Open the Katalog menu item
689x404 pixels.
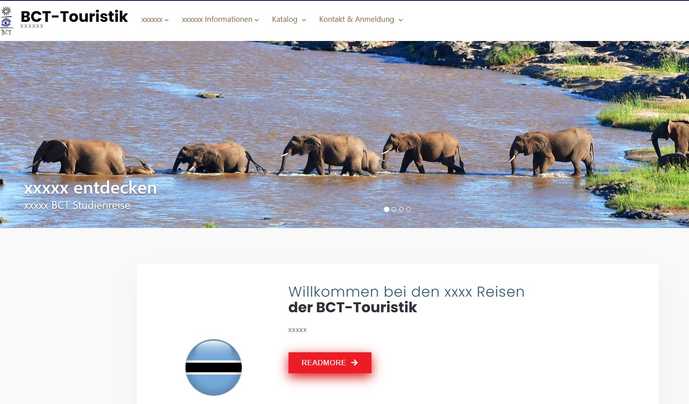[x=285, y=20]
